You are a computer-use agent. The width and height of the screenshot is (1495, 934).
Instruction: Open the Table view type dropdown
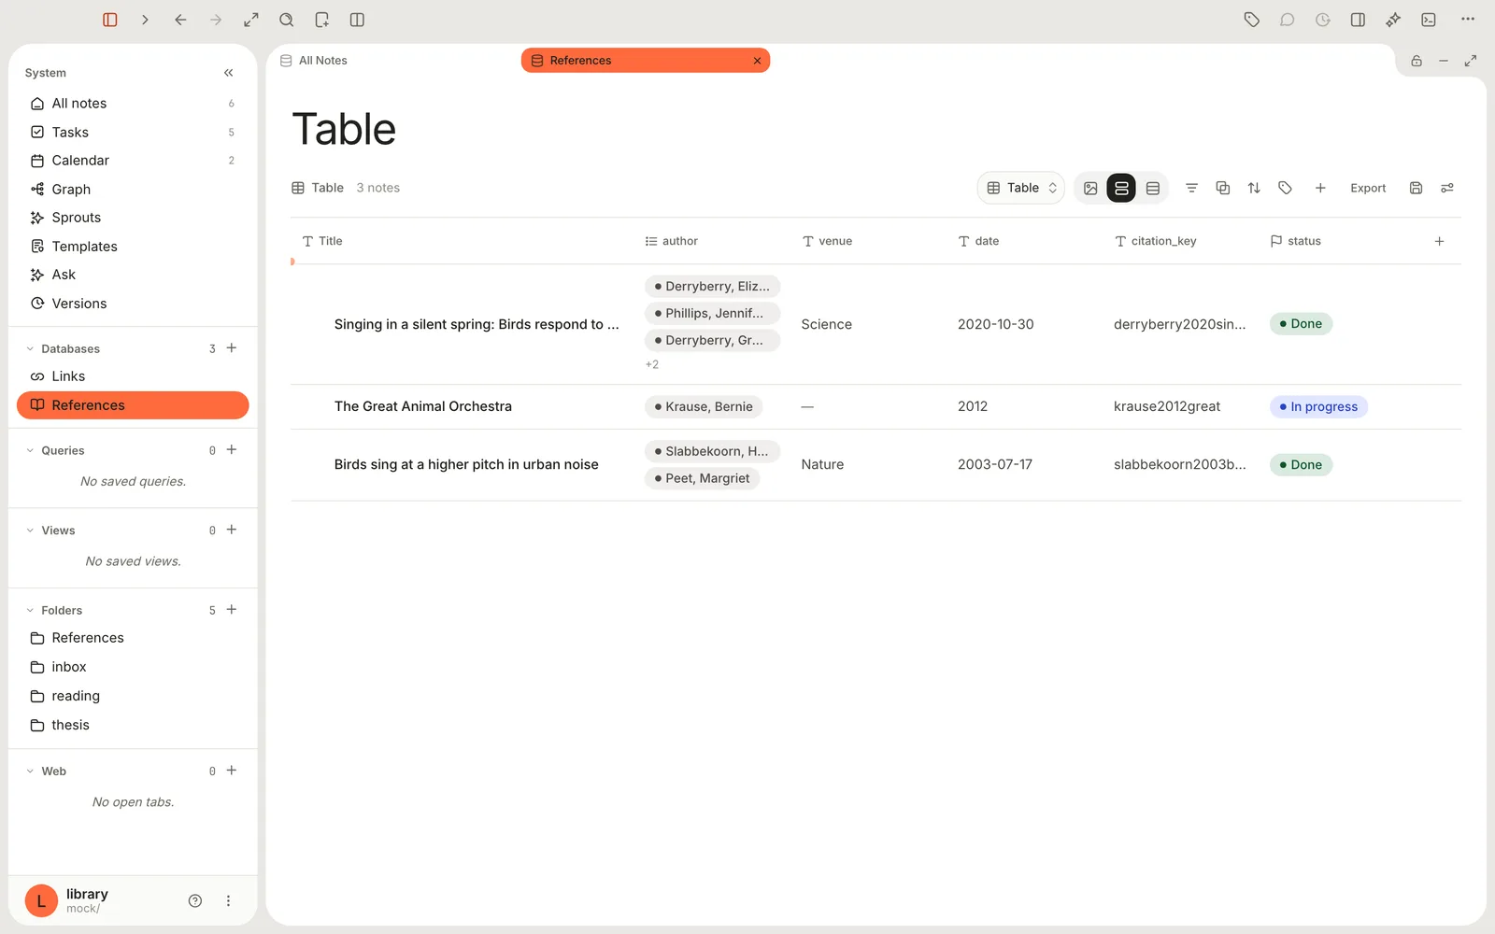[1021, 188]
